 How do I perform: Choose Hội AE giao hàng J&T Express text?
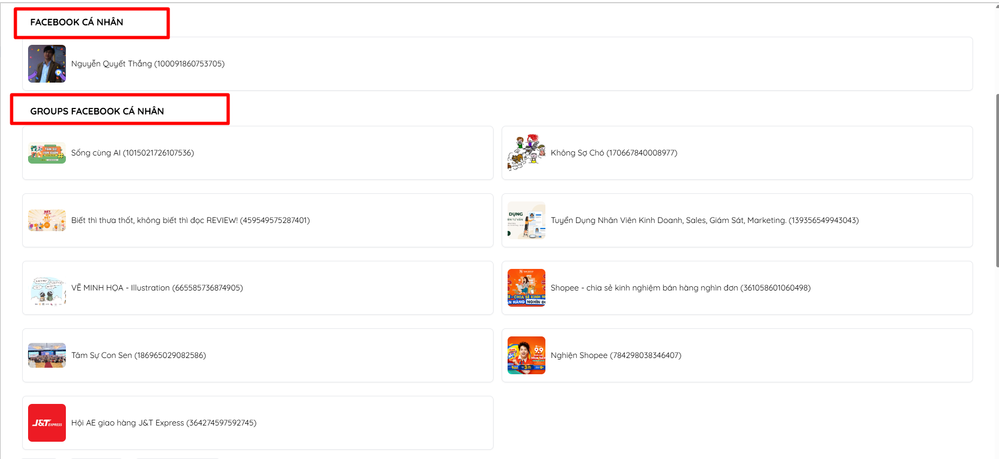164,423
